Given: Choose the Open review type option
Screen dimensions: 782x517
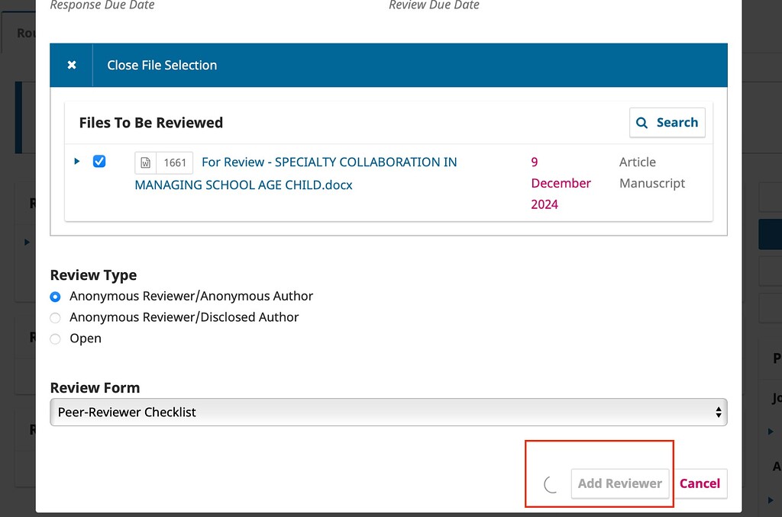Looking at the screenshot, I should point(55,339).
